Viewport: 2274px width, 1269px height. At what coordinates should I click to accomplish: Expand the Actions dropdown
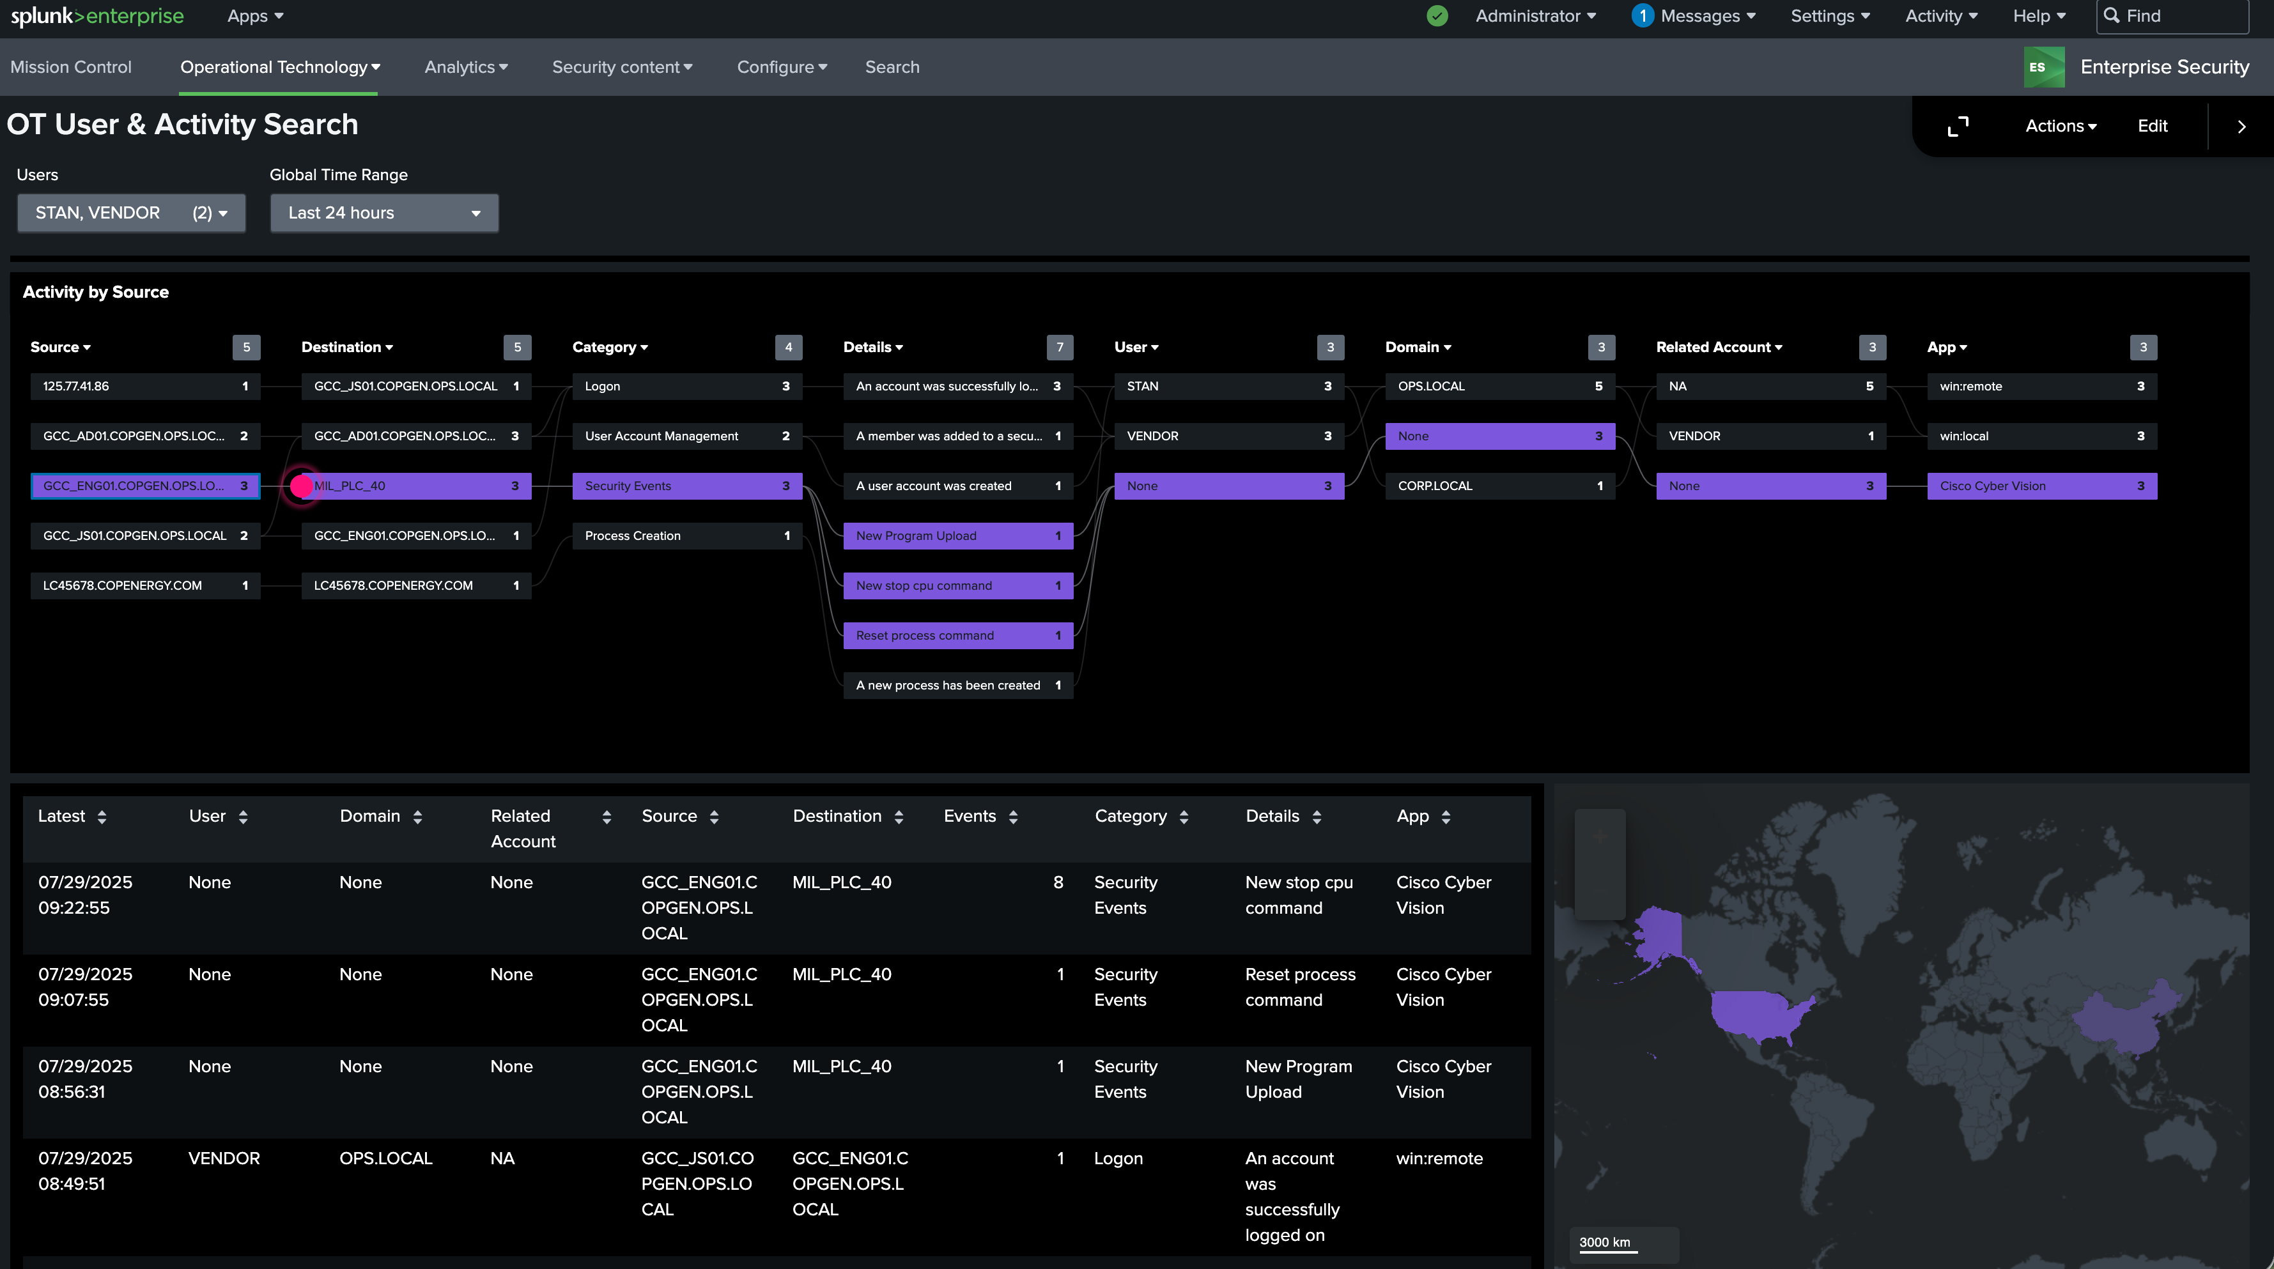[2061, 126]
